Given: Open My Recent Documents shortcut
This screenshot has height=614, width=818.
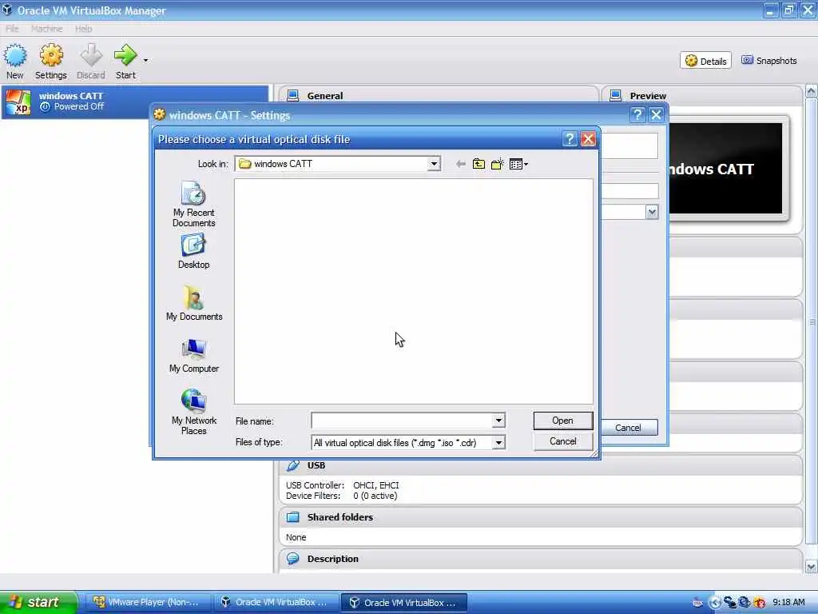Looking at the screenshot, I should click(193, 204).
